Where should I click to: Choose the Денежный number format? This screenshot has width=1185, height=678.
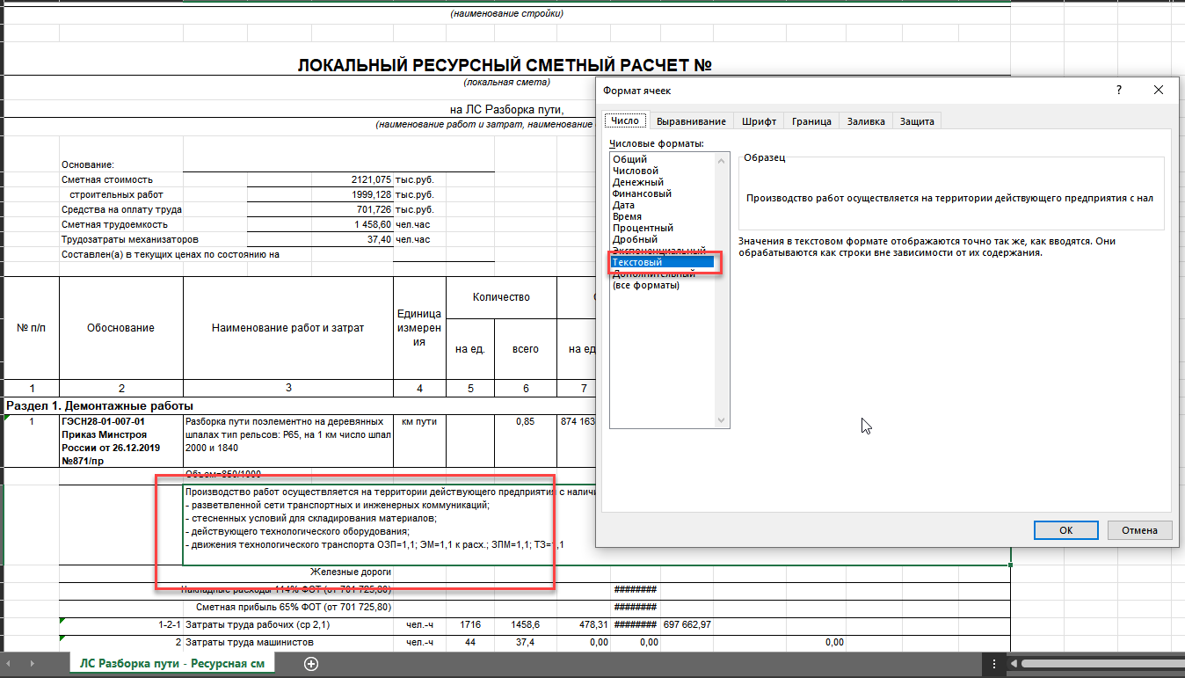(637, 182)
